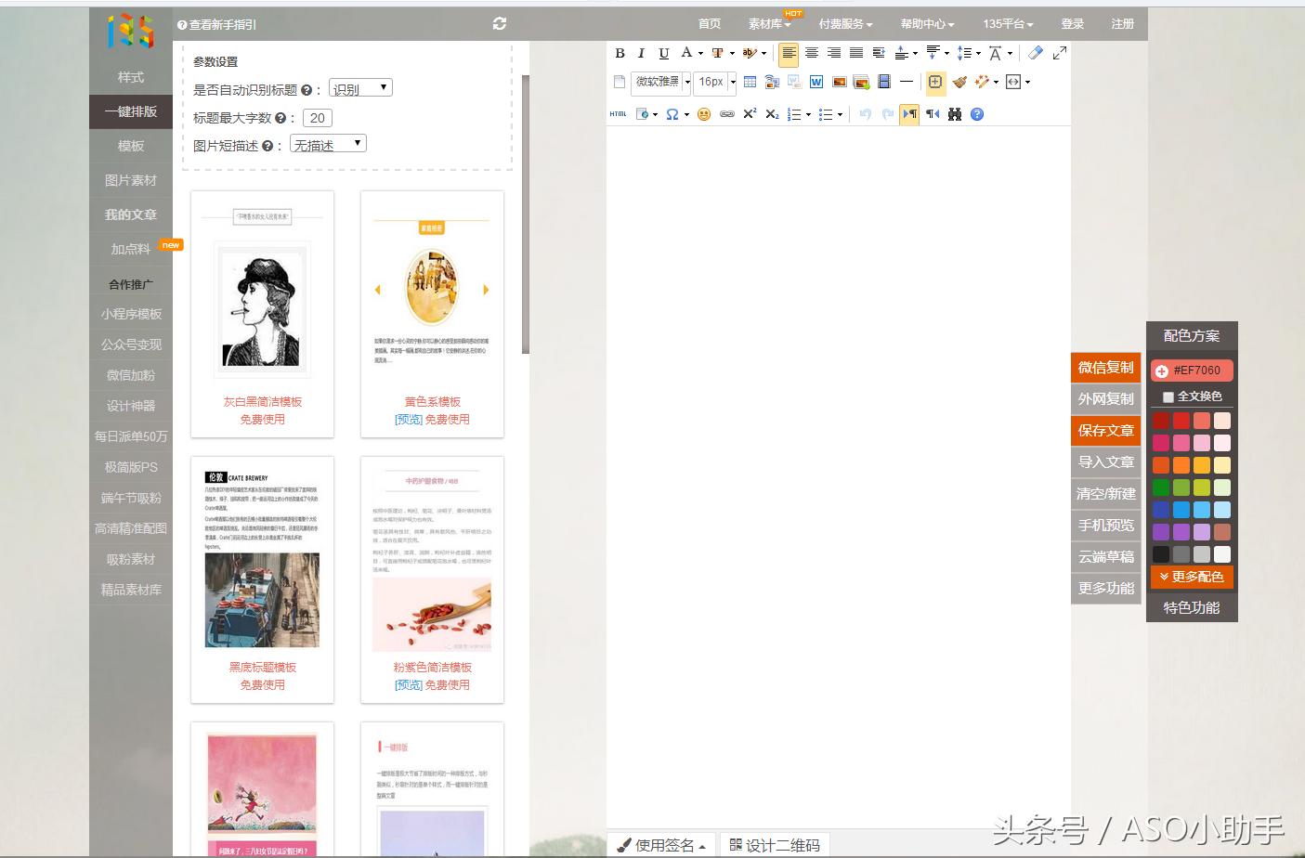
Task: Click the 微信复制 button
Action: coord(1105,368)
